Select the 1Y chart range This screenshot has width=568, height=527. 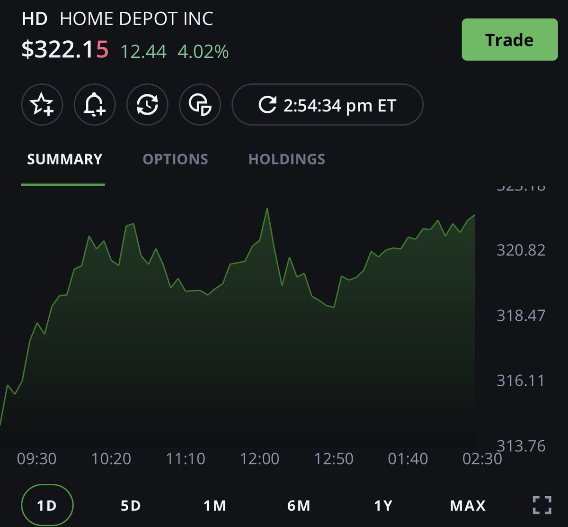383,506
